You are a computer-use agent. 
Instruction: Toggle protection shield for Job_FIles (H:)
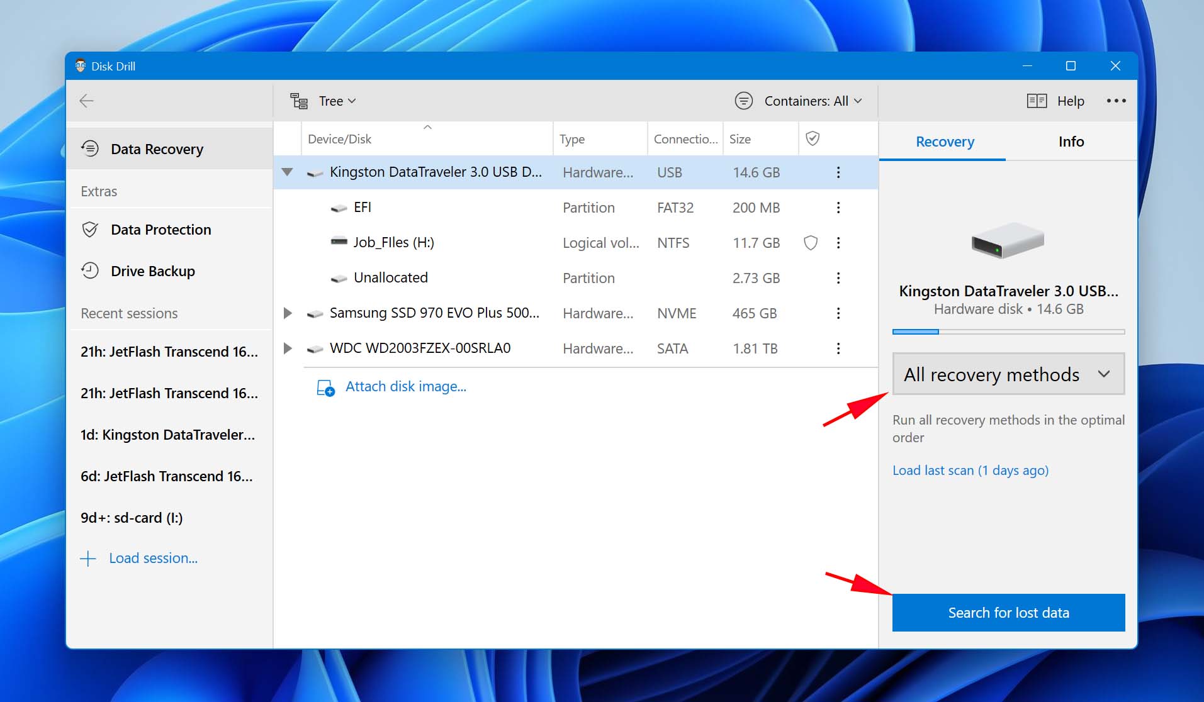811,242
